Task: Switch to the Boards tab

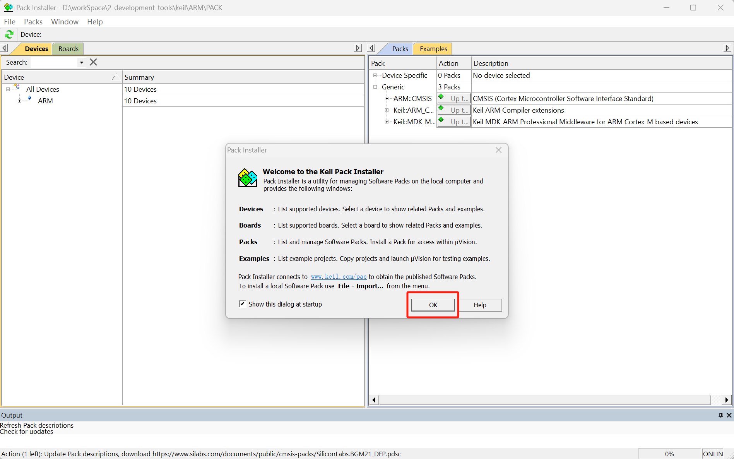Action: click(68, 49)
